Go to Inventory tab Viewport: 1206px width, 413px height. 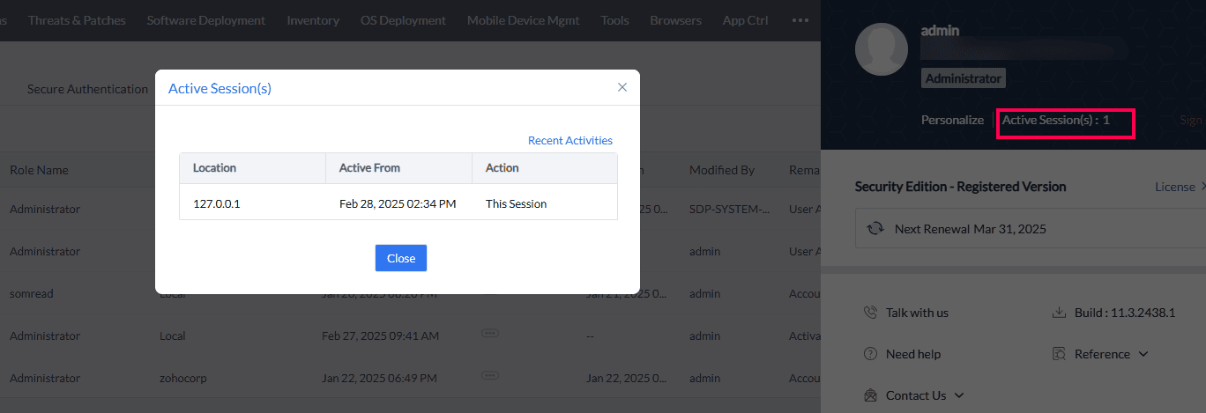point(313,19)
